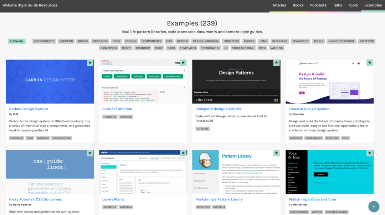Click the Website Style Guide Resources title

[x=30, y=5]
